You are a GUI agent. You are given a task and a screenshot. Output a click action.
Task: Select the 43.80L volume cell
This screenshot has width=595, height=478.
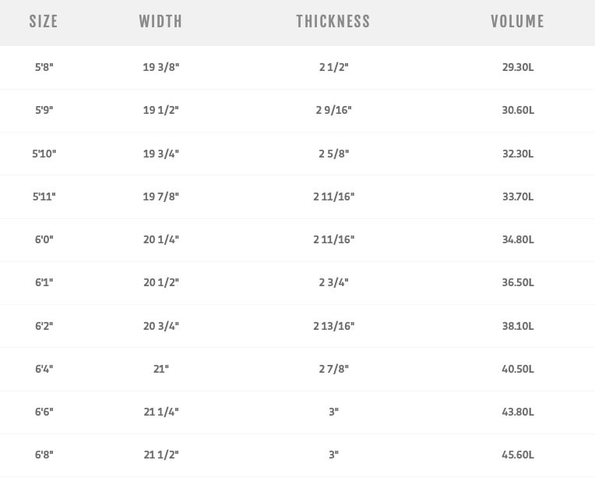click(518, 412)
